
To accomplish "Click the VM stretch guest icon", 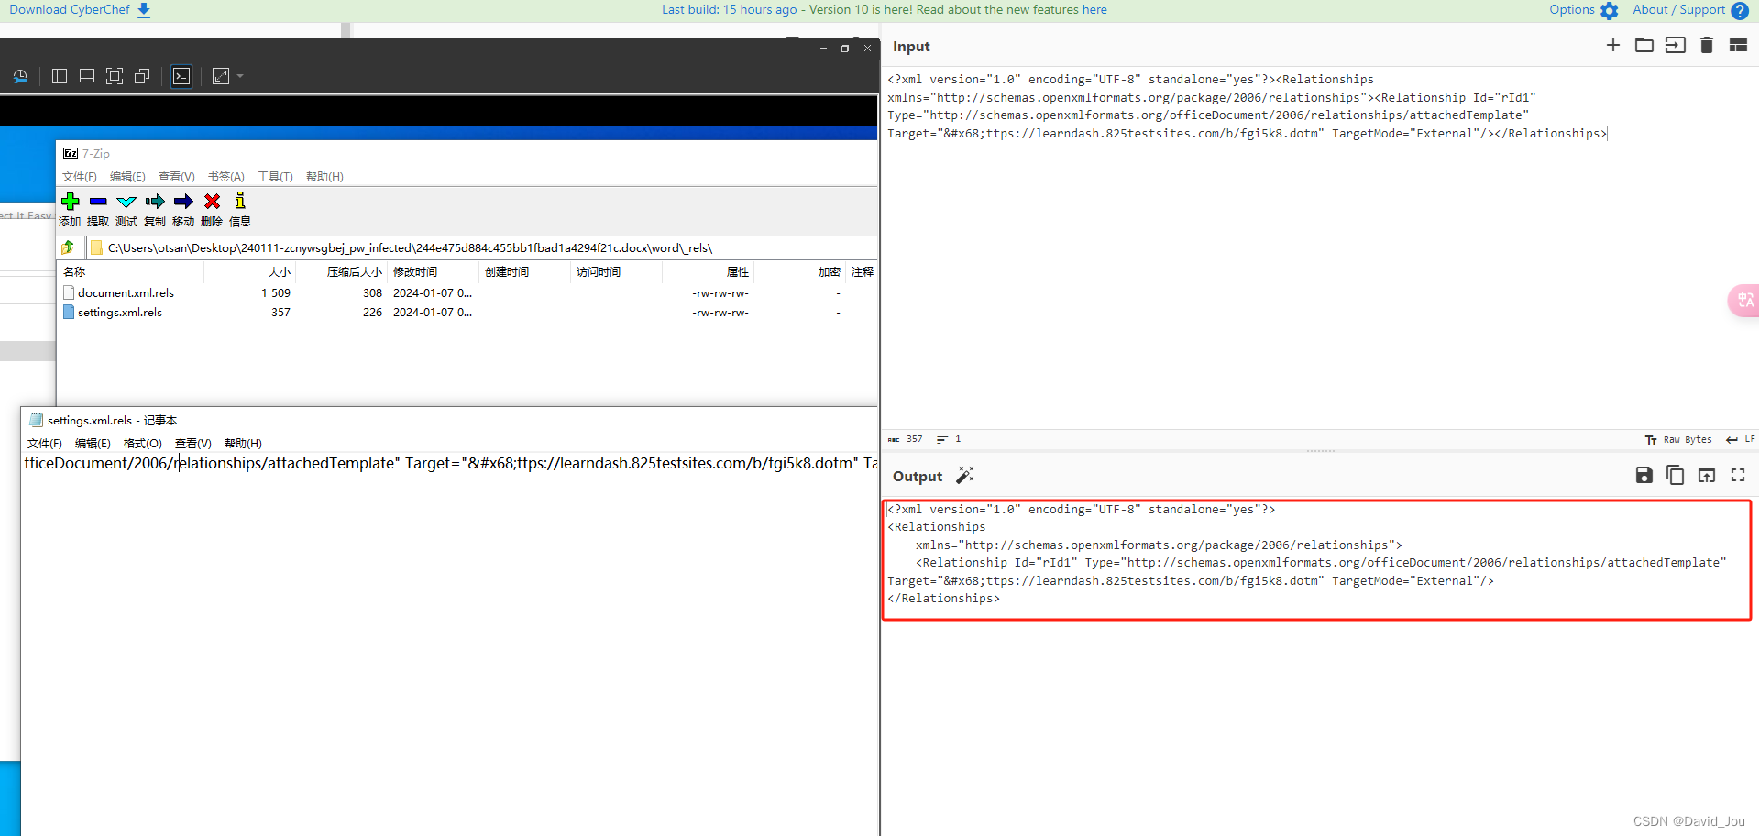I will point(221,76).
